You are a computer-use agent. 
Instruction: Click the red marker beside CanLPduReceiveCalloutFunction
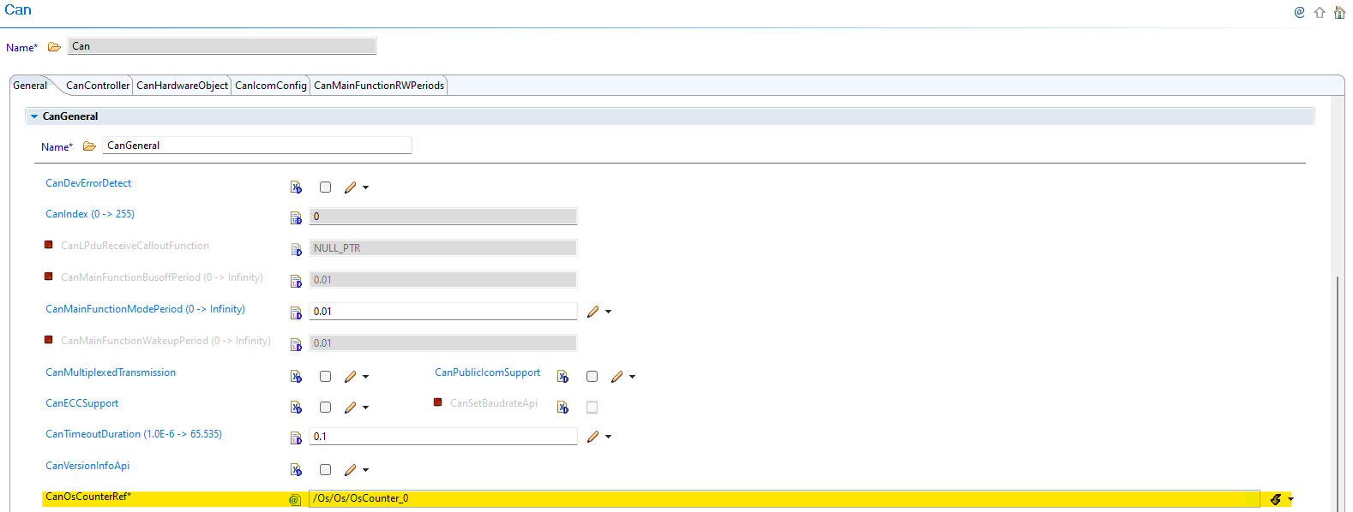pyautogui.click(x=49, y=245)
